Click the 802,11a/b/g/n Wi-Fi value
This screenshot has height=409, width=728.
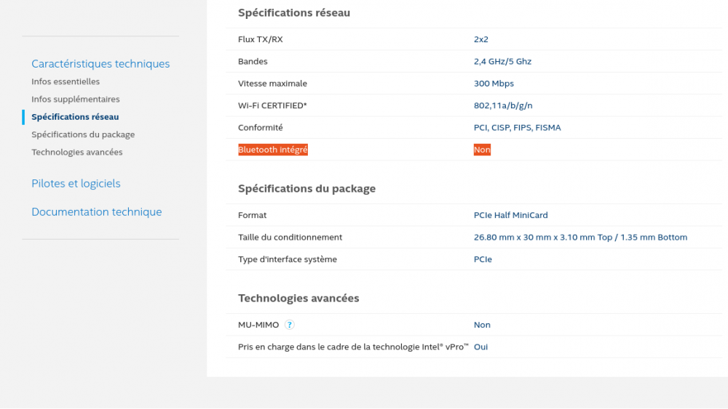coord(503,105)
